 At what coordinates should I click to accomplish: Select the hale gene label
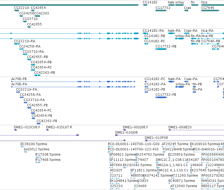(171, 2)
